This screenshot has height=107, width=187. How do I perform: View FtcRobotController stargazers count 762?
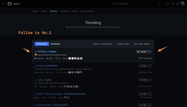coord(45,98)
